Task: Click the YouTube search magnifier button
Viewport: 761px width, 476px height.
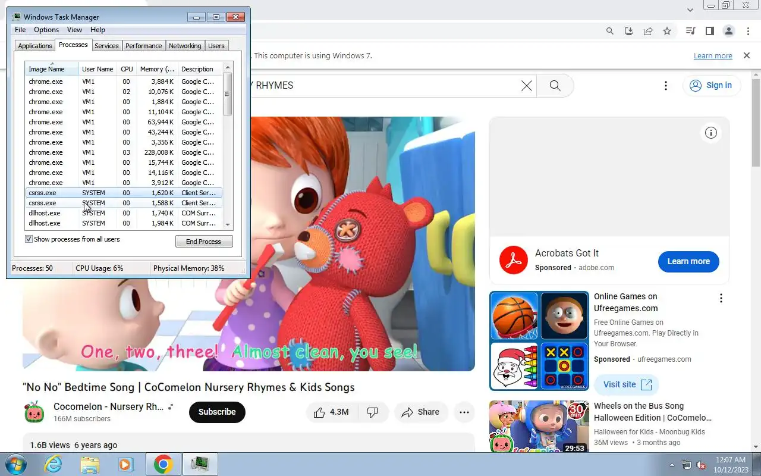Action: (555, 86)
